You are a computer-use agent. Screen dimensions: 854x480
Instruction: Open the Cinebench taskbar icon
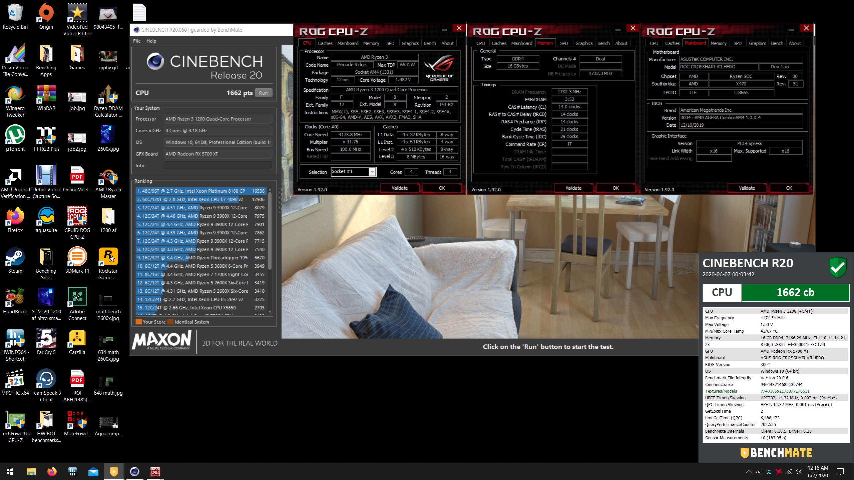(x=134, y=472)
